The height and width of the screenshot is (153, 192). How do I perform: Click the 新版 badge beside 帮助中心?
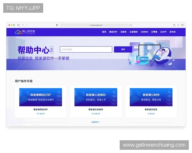pyautogui.click(x=52, y=50)
